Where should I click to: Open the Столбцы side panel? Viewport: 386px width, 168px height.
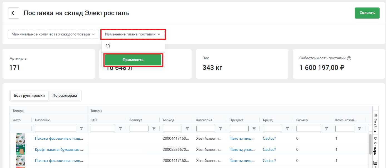coord(375,122)
